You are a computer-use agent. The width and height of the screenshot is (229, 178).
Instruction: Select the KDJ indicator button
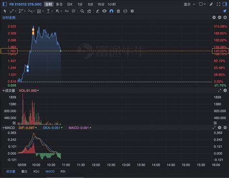pyautogui.click(x=36, y=171)
